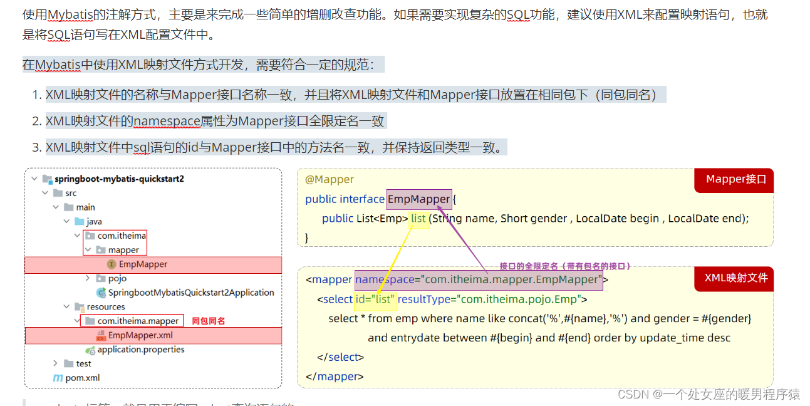This screenshot has height=406, width=810.
Task: Click the 'select * from emp' SQL line
Action: click(x=540, y=319)
